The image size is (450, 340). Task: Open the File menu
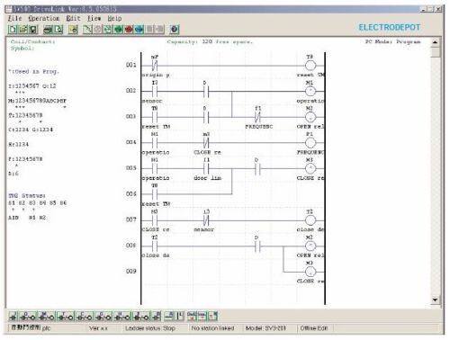[14, 19]
